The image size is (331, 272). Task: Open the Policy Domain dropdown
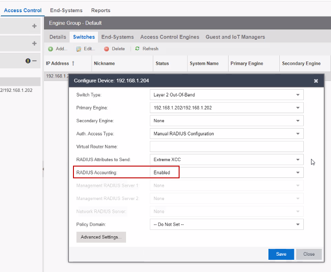(297, 224)
